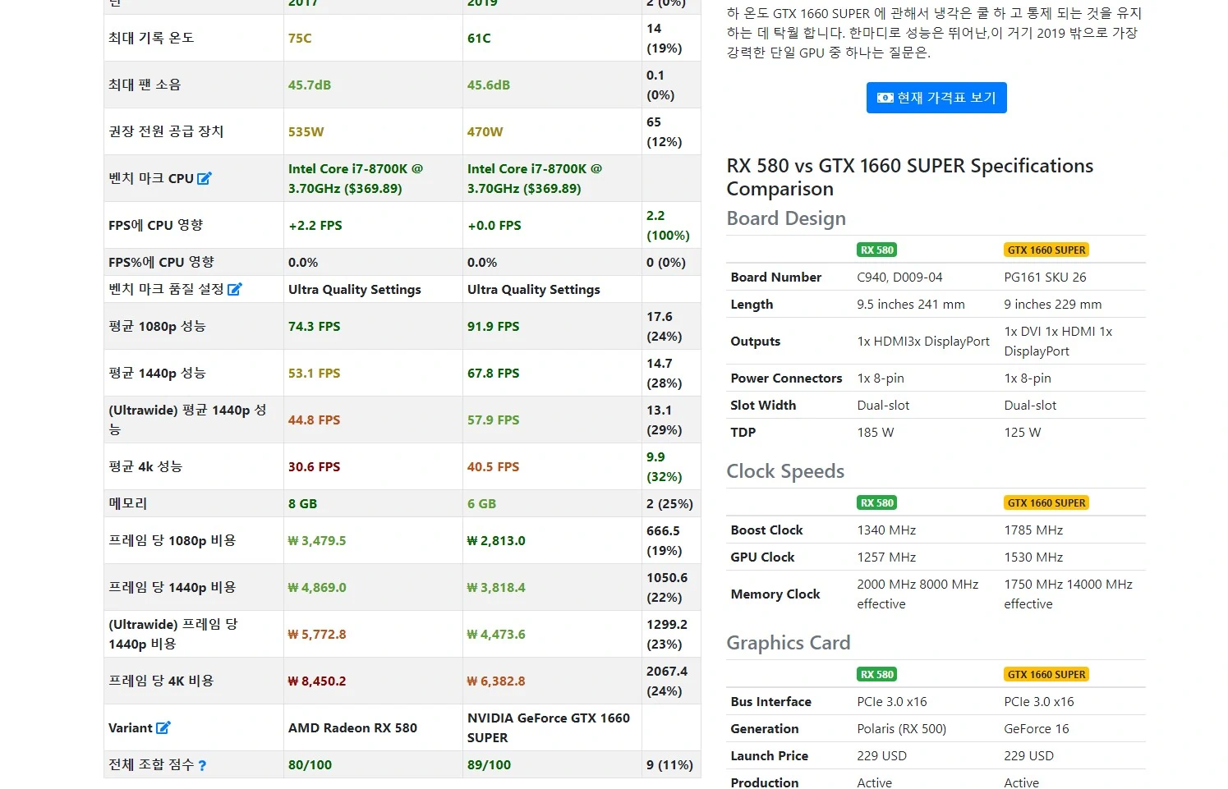Click 30.6 FPS in 평균 4k 성능 row
1228x789 pixels.
pos(314,466)
